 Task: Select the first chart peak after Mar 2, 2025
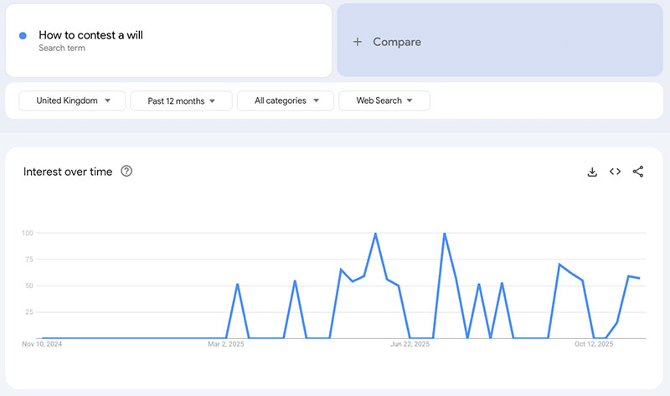[238, 285]
